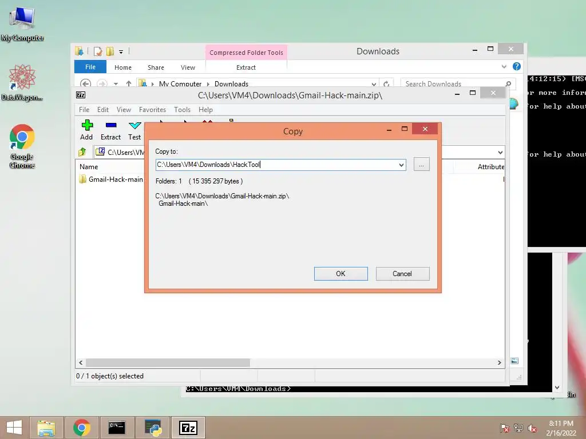
Task: Open 7-Zip Favorites menu
Action: click(152, 109)
